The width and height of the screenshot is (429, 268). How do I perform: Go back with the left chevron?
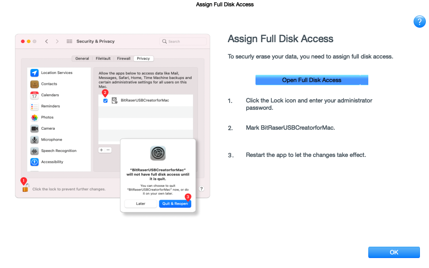(47, 41)
